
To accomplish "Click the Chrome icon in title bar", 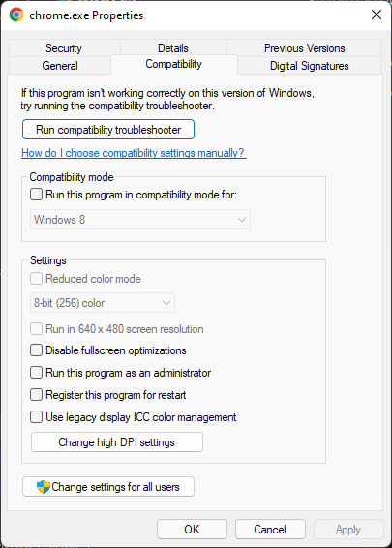I will point(16,15).
